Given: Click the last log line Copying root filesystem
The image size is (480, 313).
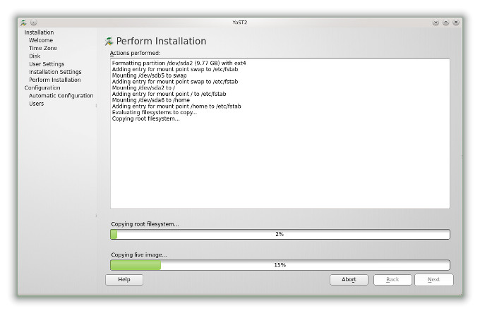Looking at the screenshot, I should (146, 119).
